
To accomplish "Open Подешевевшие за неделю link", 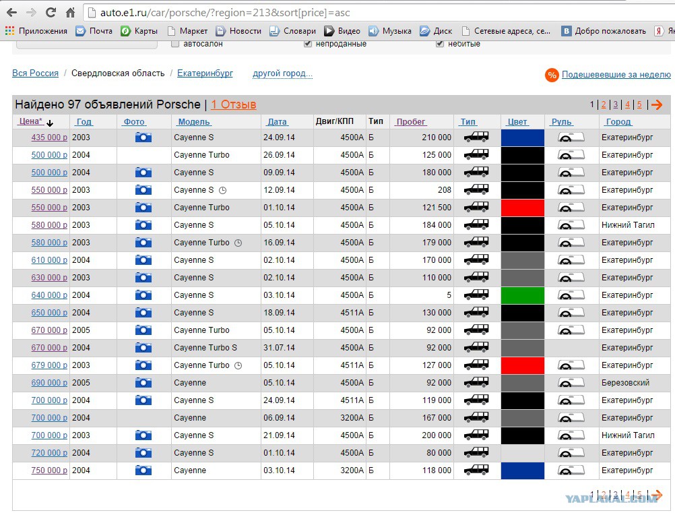I will tap(616, 75).
